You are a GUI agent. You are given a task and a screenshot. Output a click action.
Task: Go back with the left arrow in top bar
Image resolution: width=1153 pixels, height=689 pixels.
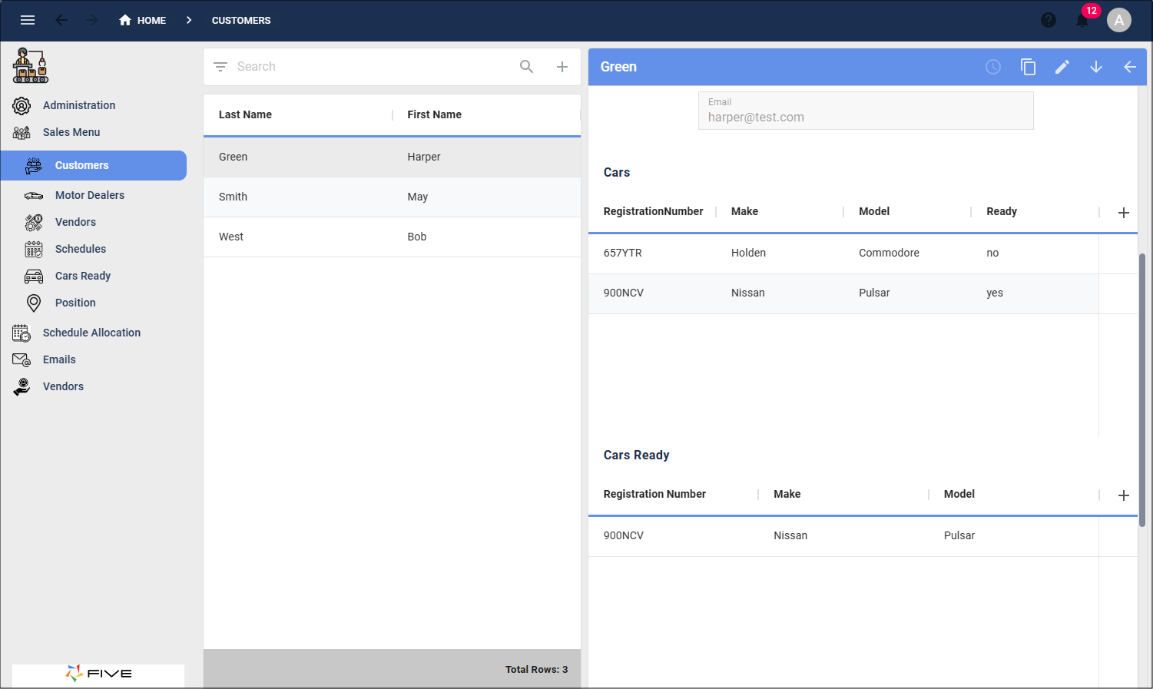click(61, 20)
